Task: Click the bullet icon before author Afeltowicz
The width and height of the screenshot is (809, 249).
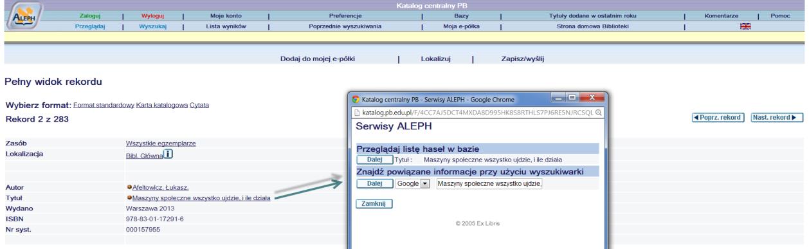Action: [129, 187]
